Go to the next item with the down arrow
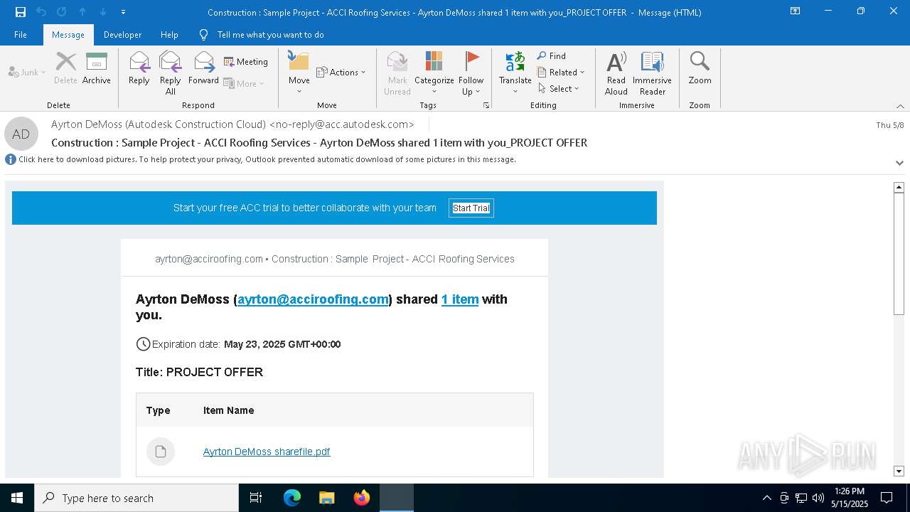This screenshot has width=910, height=512. [103, 12]
